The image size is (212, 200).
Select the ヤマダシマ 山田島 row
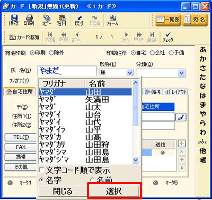click(85, 152)
